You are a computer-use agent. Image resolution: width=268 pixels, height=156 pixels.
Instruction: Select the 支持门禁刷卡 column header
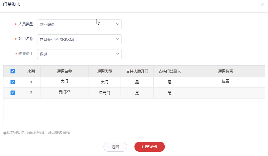170,71
